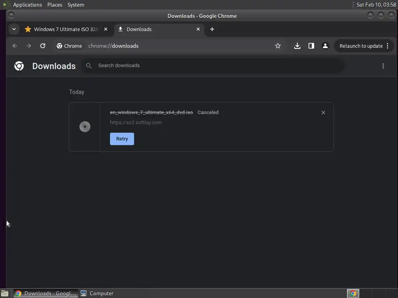Viewport: 398px width, 298px height.
Task: Click the clock showing Sat Feb 10
Action: (376, 5)
